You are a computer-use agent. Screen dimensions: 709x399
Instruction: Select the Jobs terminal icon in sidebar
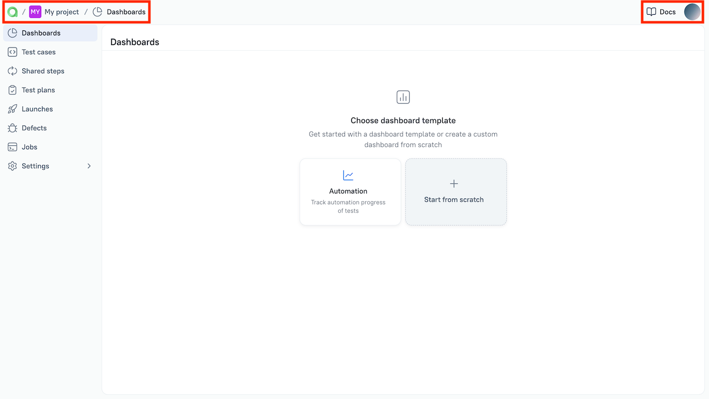pyautogui.click(x=12, y=147)
